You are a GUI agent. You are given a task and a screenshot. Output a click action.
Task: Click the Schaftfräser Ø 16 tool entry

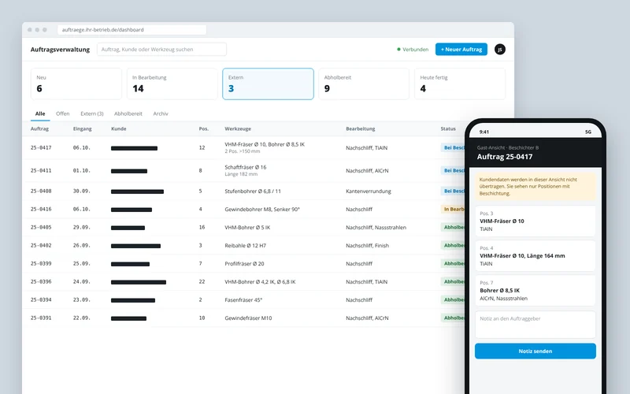(246, 167)
